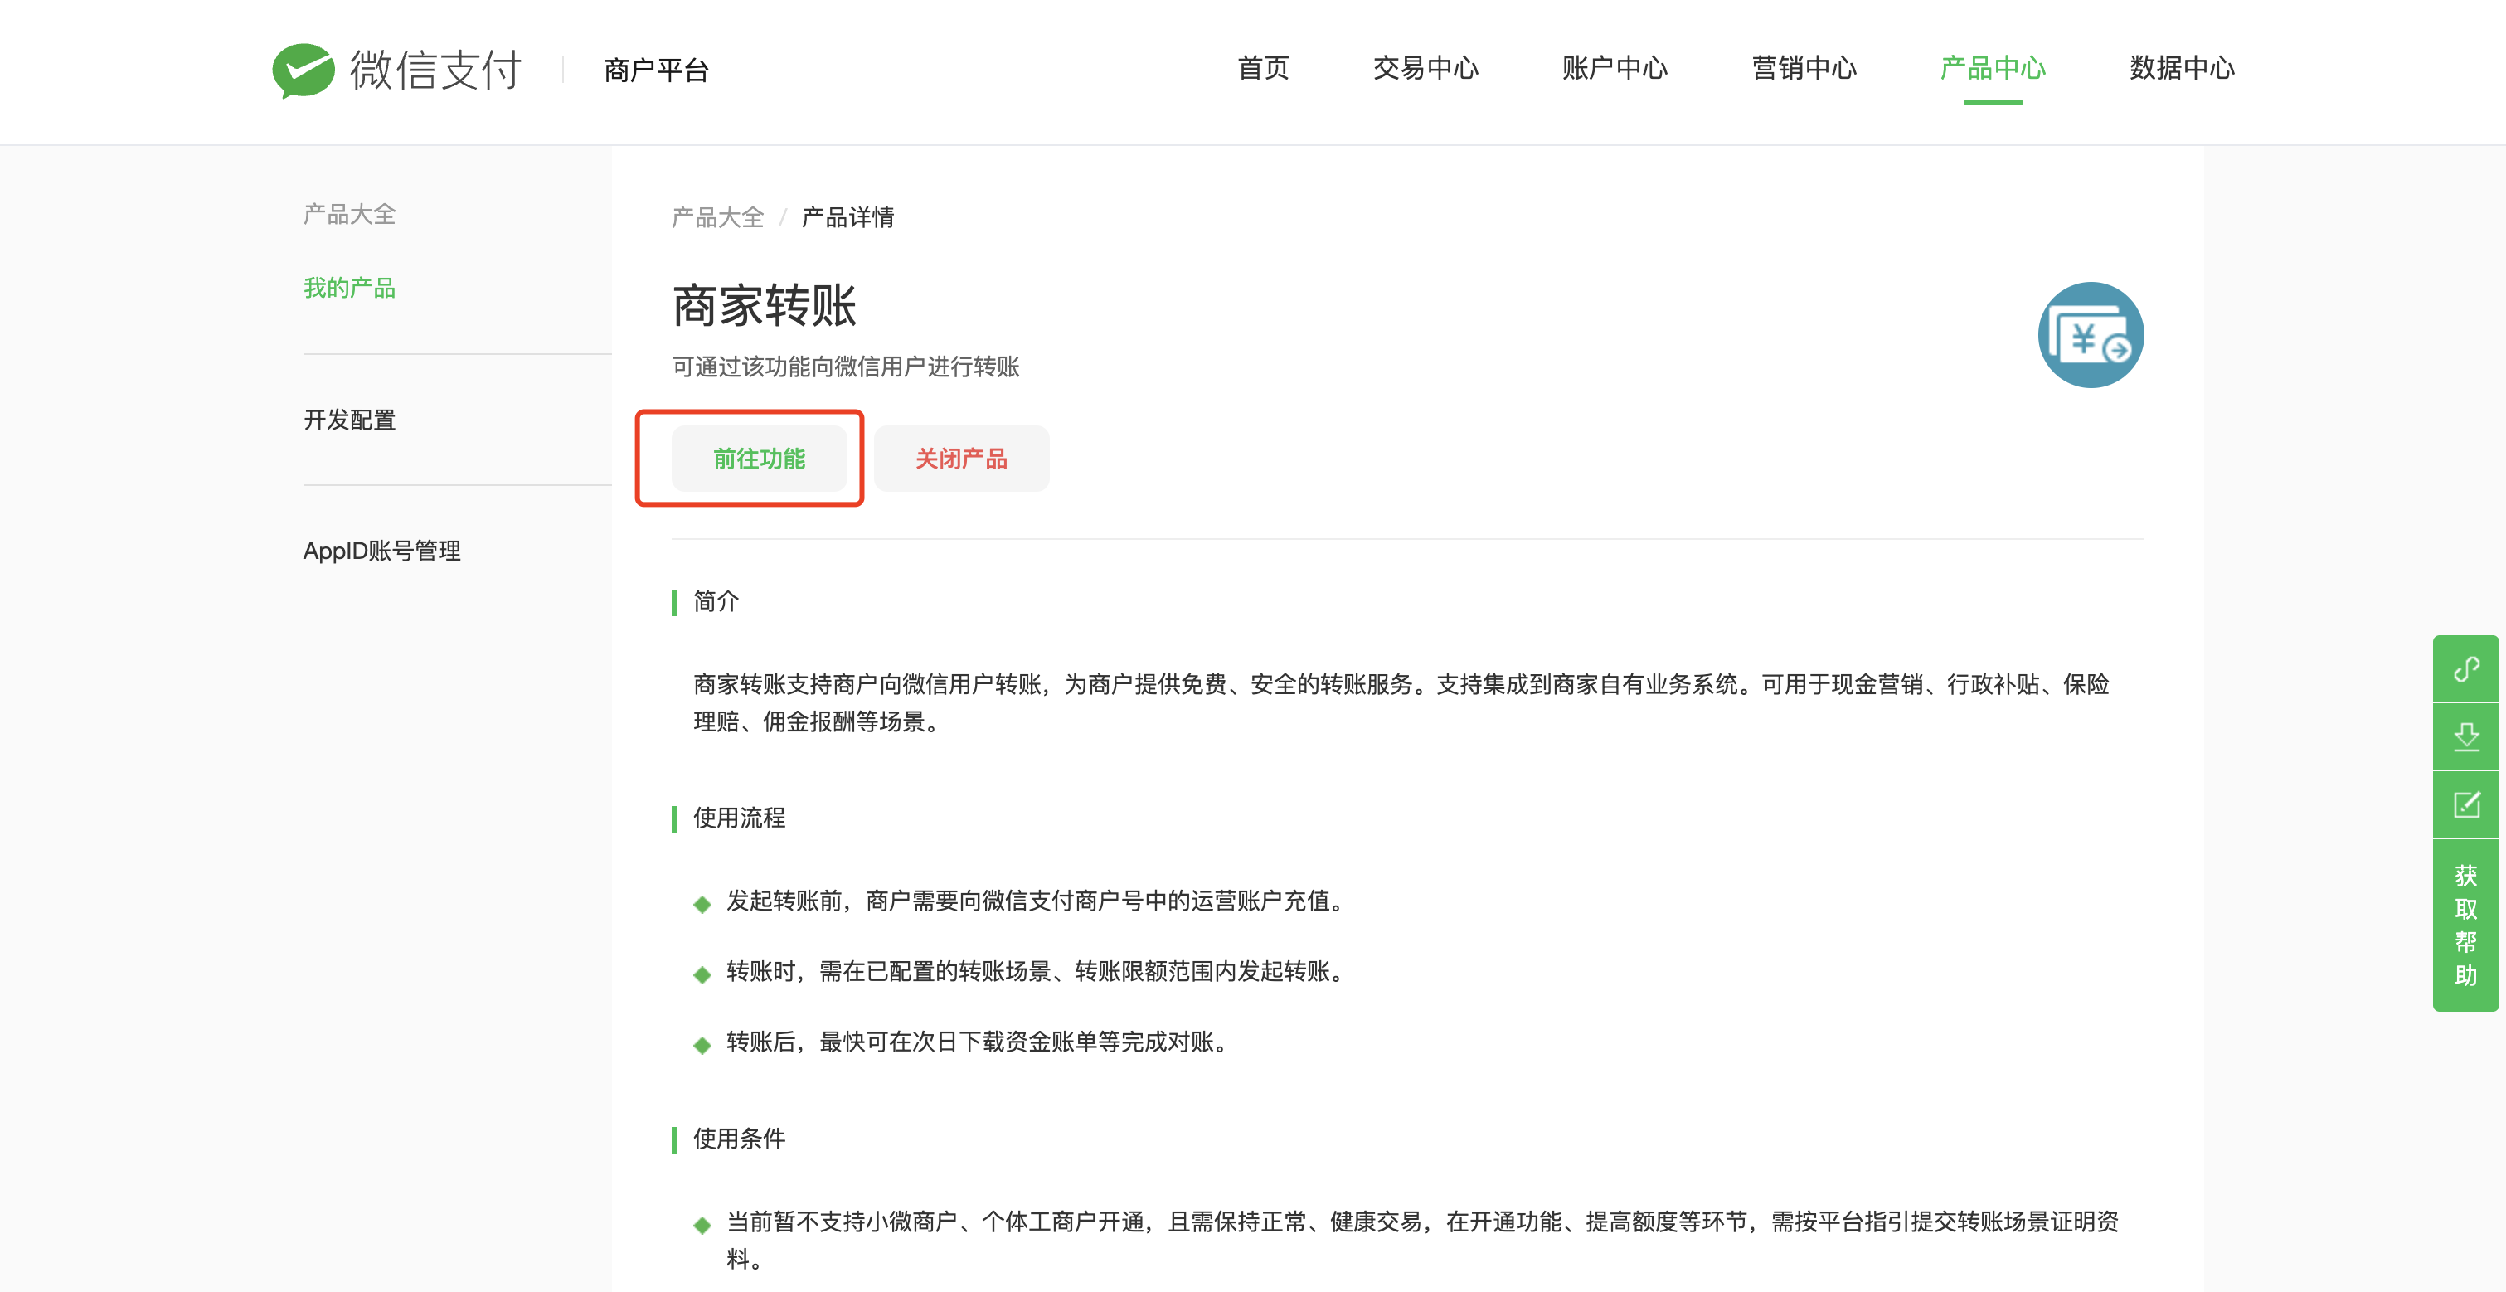Open the 产品中心 tab
The width and height of the screenshot is (2506, 1292).
pyautogui.click(x=1994, y=68)
